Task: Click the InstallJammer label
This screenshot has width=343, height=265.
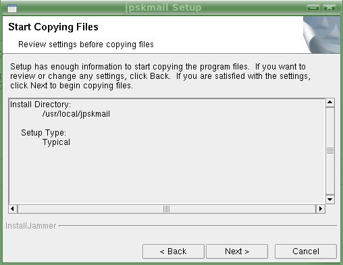Action: click(31, 226)
